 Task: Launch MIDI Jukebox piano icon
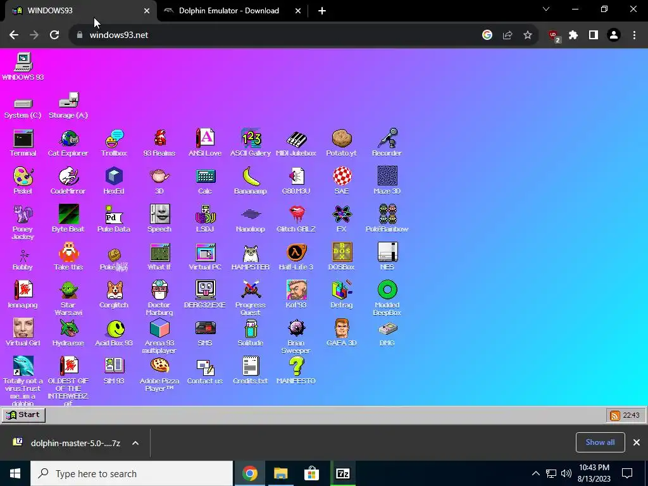click(x=296, y=143)
